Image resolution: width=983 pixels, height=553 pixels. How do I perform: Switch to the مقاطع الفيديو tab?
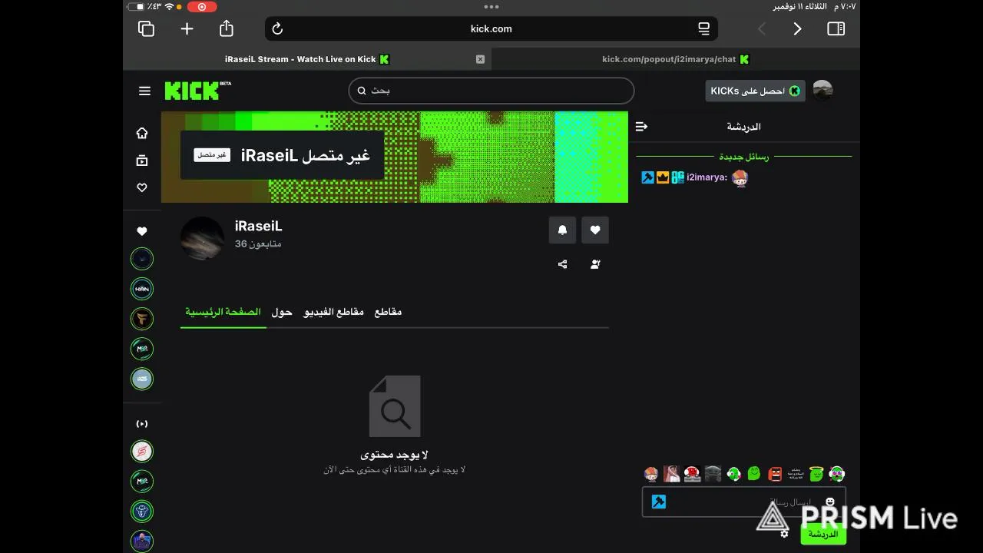click(x=334, y=312)
